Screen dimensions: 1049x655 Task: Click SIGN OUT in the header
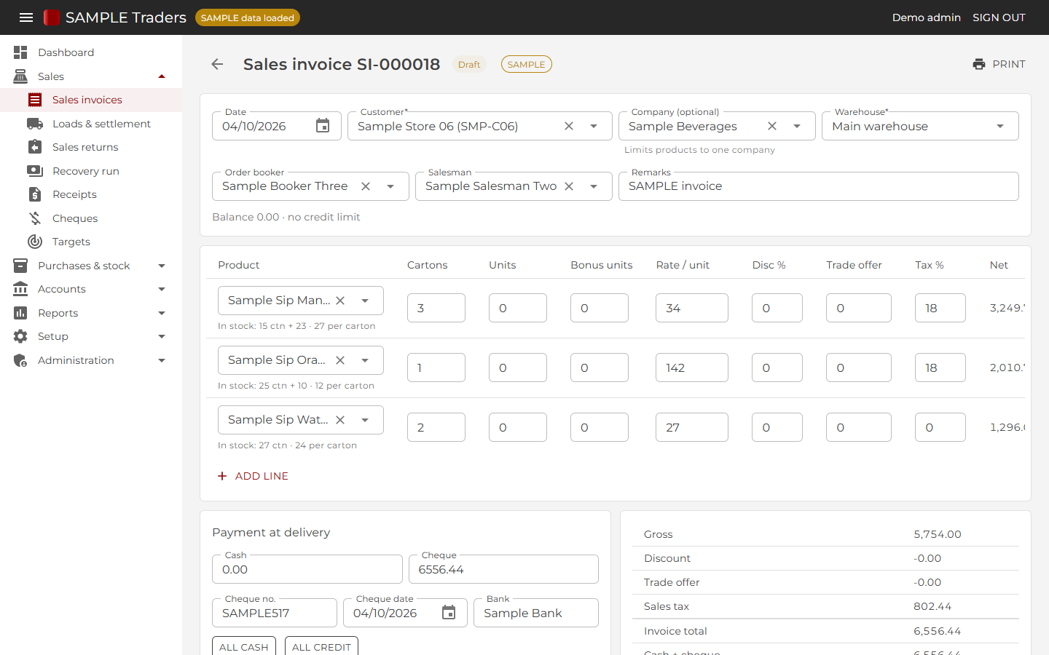coord(999,17)
